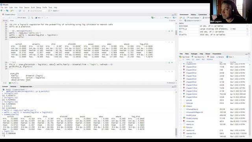View the binned data table icon
The image size is (252, 142).
[247, 26]
